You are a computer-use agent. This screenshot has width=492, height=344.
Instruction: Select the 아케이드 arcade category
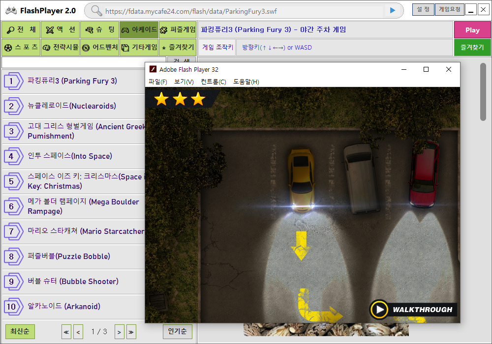click(139, 30)
